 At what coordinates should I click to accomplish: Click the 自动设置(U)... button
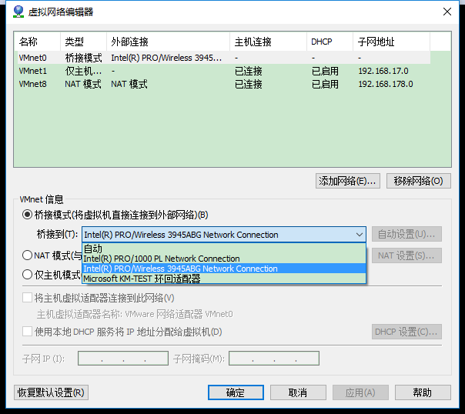[406, 235]
